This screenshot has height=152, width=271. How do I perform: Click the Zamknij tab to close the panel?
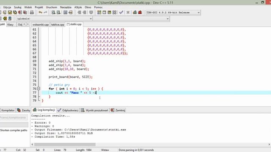point(118,110)
